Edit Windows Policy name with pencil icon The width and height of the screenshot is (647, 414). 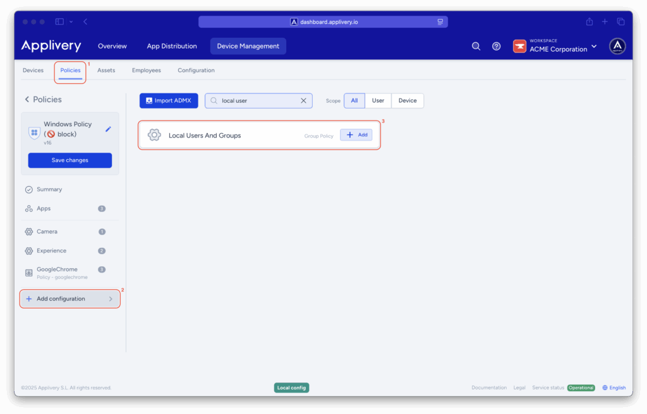(108, 129)
